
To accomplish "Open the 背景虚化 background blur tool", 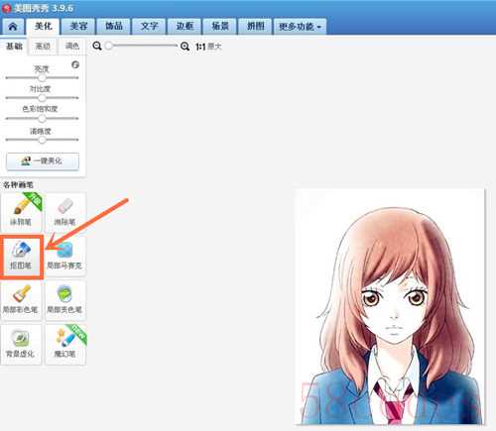I will (21, 344).
